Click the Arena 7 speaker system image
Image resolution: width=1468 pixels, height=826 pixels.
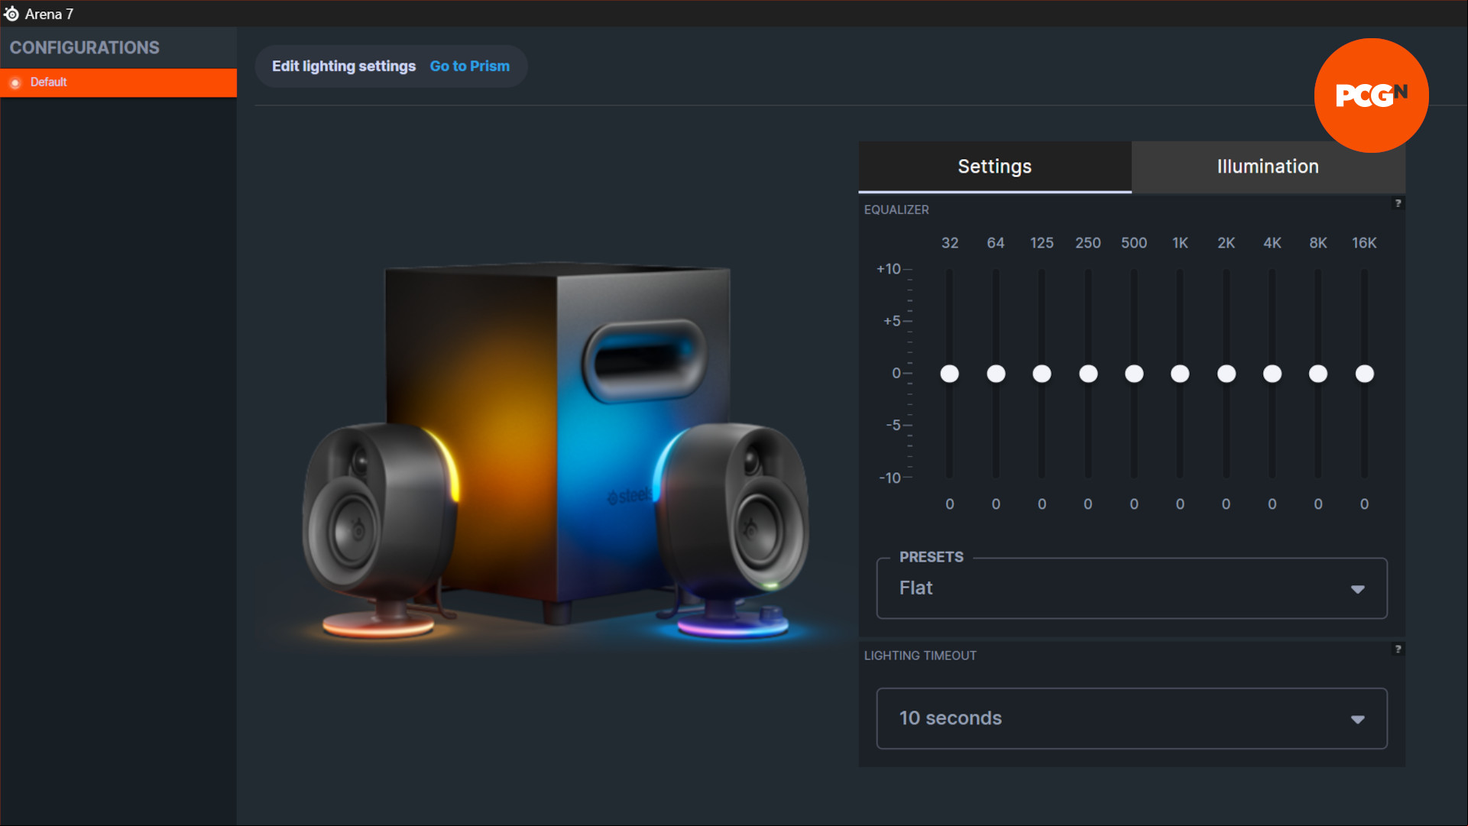pyautogui.click(x=556, y=452)
